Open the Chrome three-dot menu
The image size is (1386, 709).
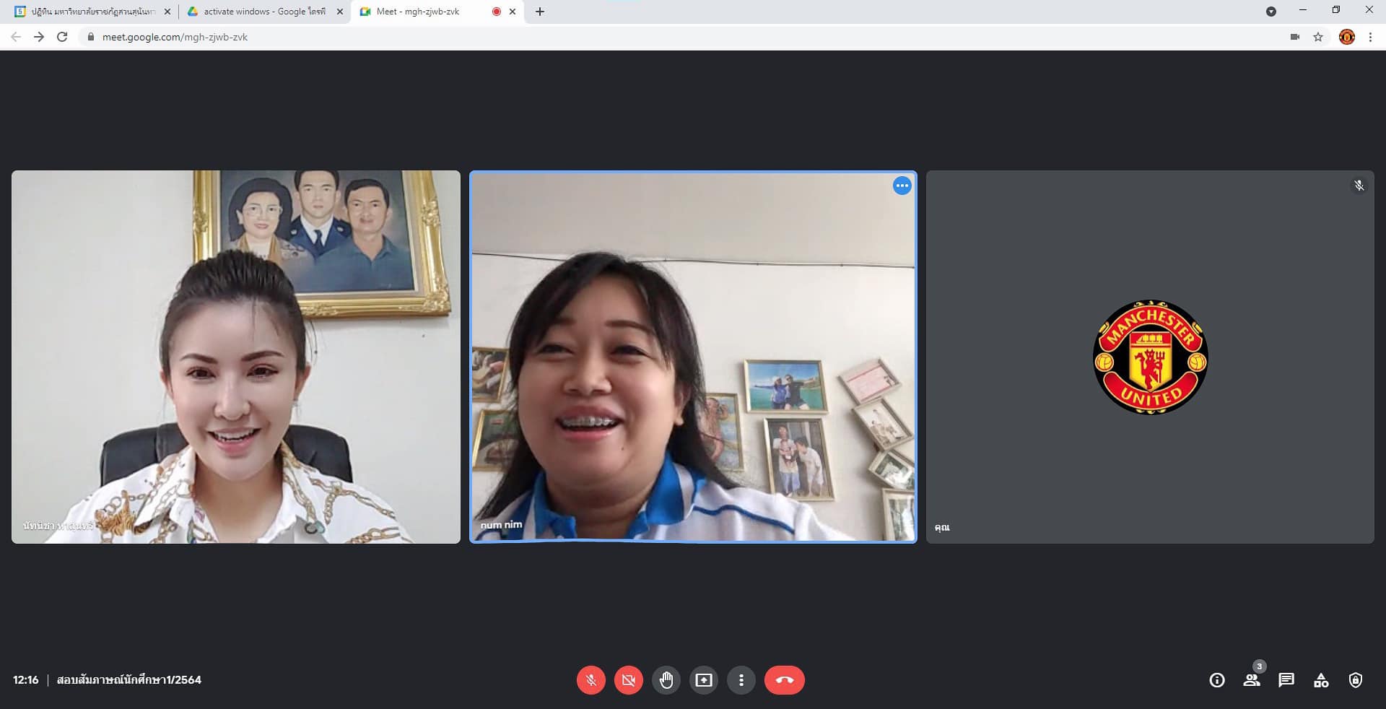point(1370,37)
